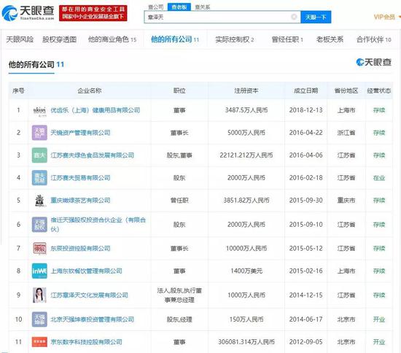Click the 经营状态 column header
401x353 pixels.
click(x=379, y=90)
